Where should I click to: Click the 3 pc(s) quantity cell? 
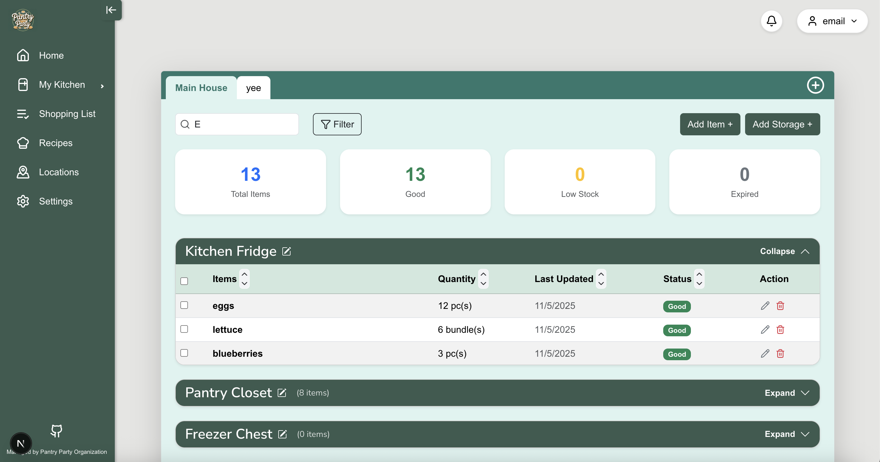452,353
